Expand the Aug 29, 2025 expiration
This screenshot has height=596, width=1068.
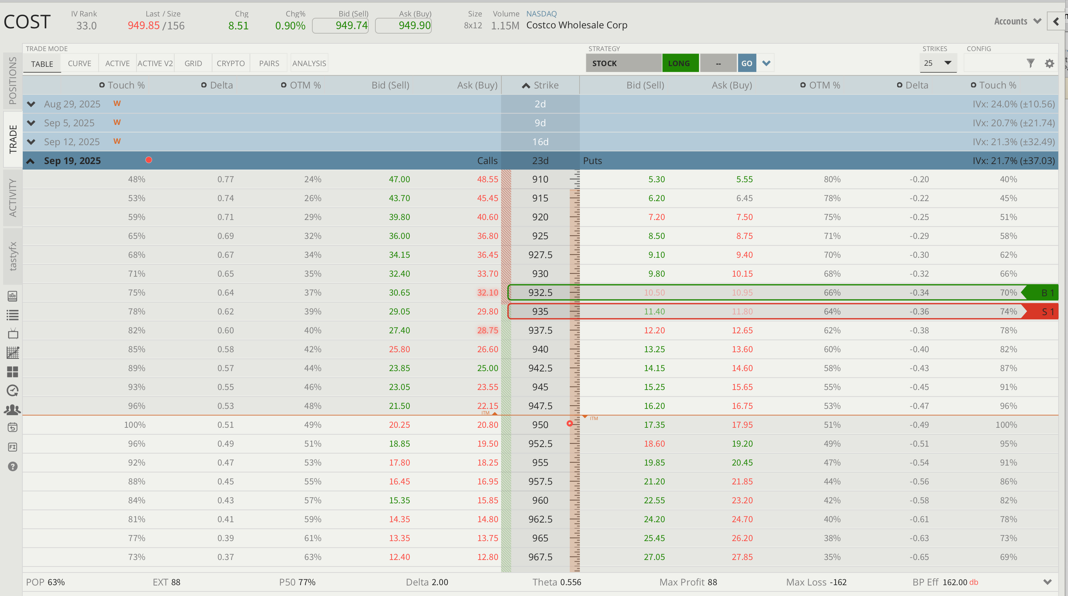tap(31, 104)
